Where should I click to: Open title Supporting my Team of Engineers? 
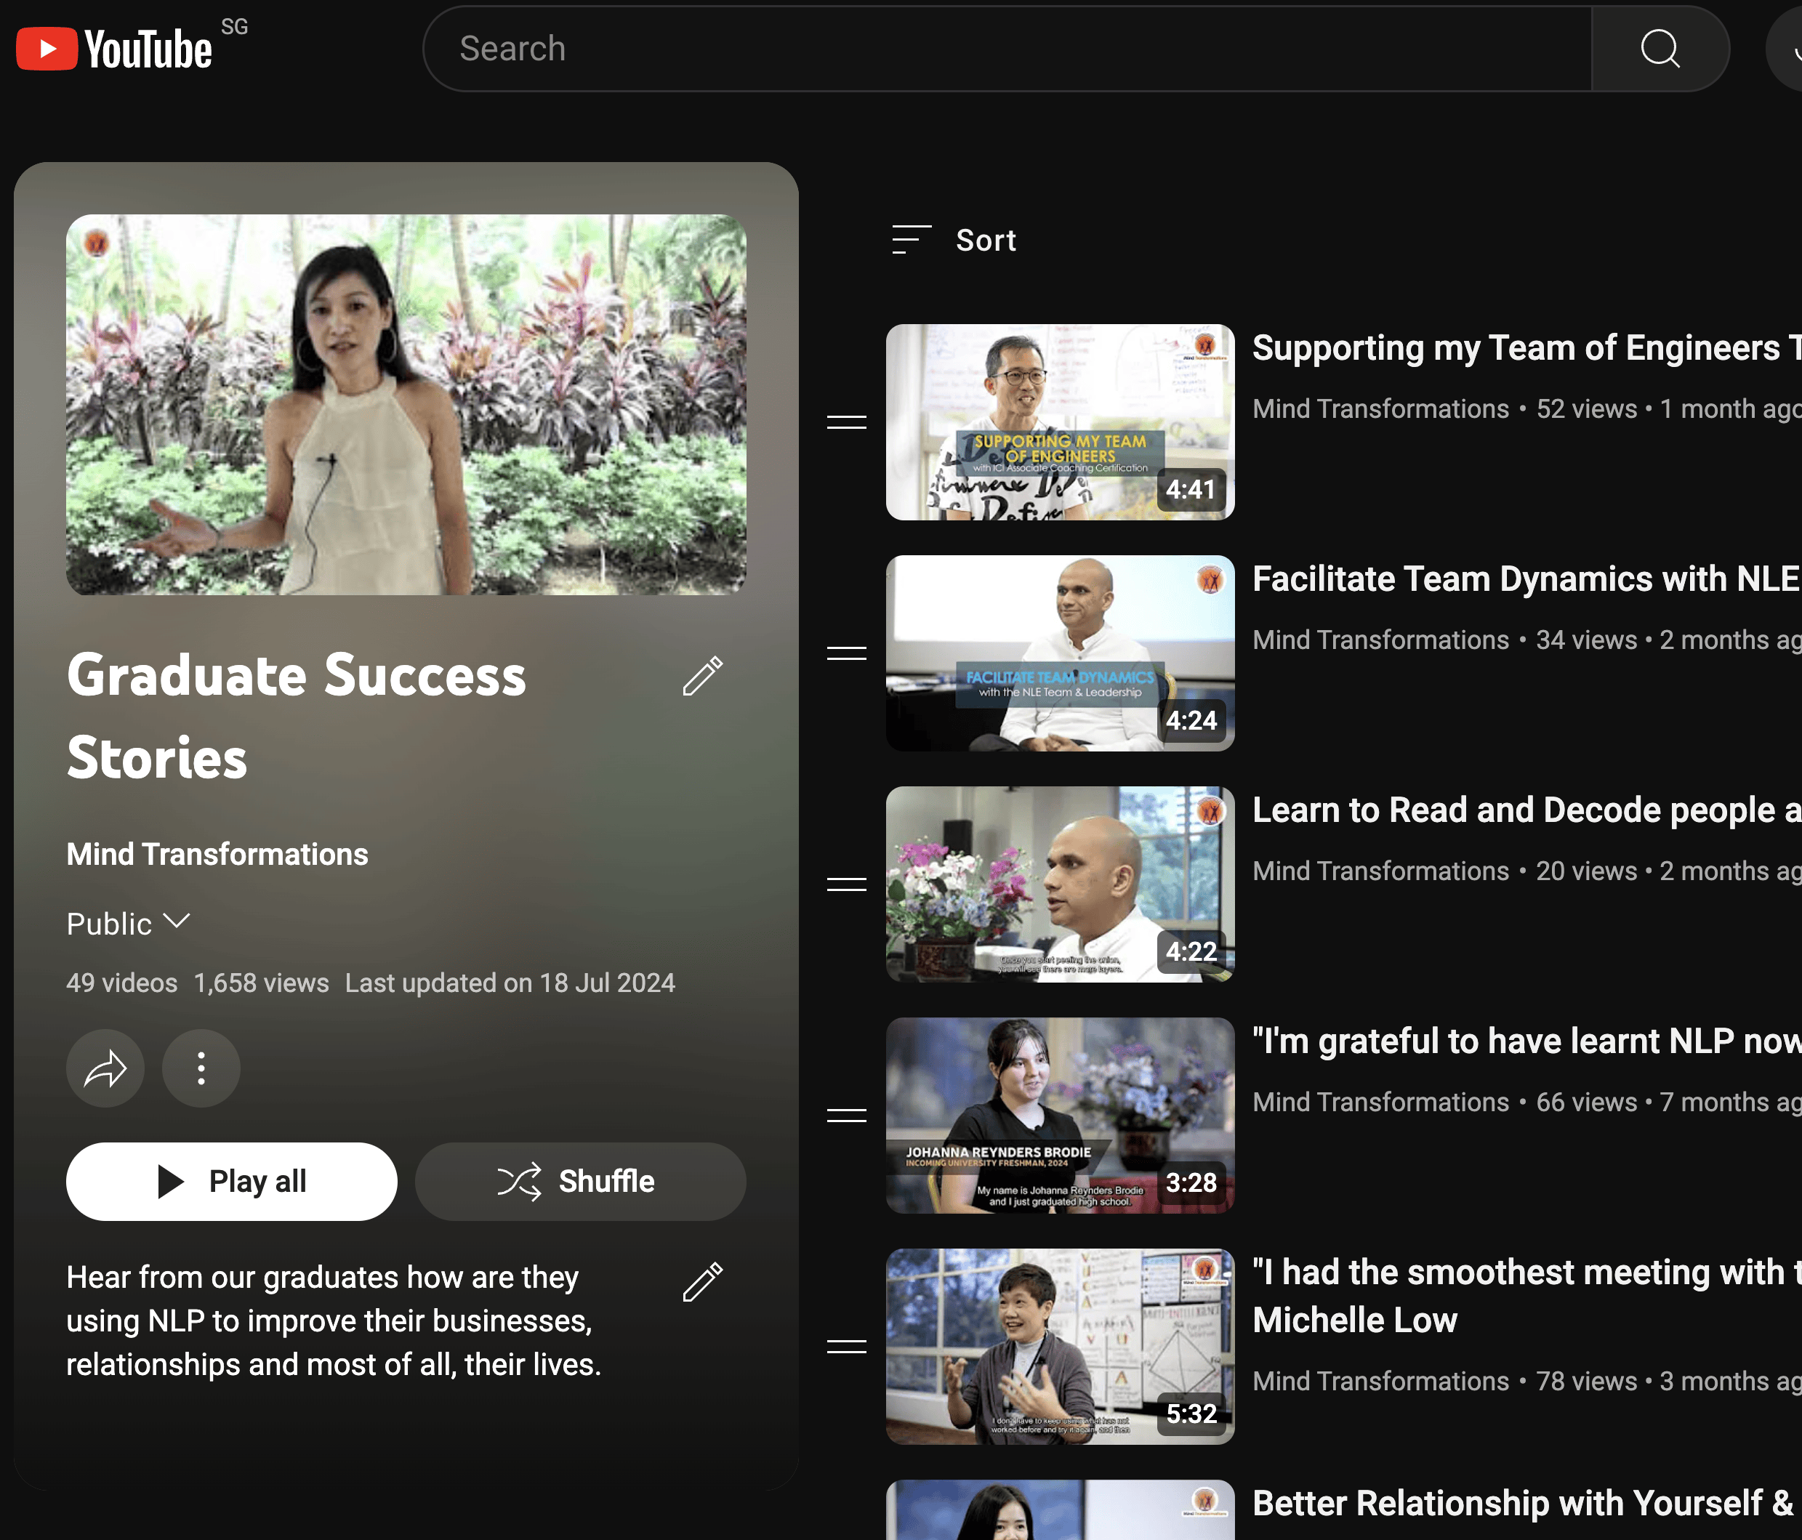point(1527,348)
